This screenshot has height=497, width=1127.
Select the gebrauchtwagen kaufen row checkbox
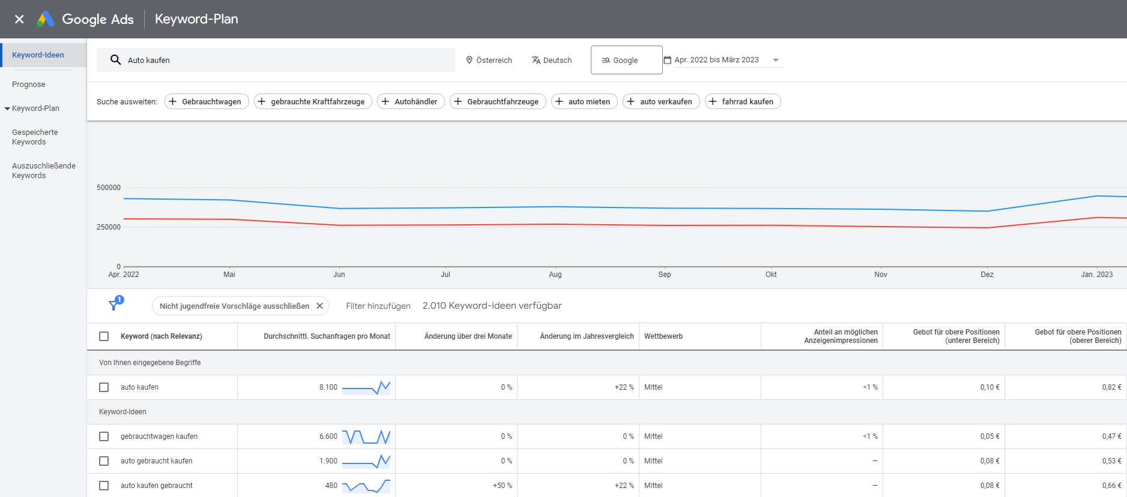[x=104, y=436]
